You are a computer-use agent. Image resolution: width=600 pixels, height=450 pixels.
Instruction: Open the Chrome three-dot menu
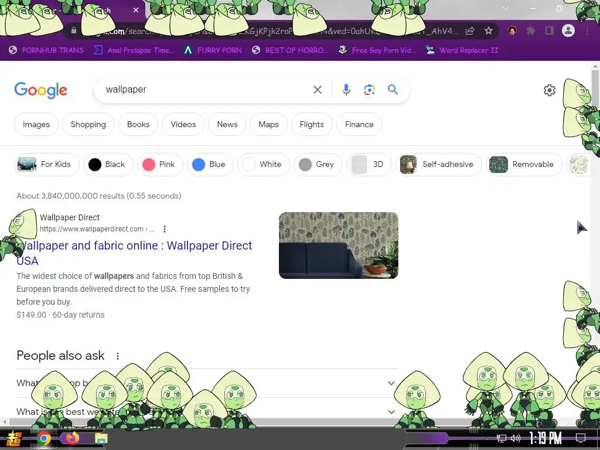(587, 30)
